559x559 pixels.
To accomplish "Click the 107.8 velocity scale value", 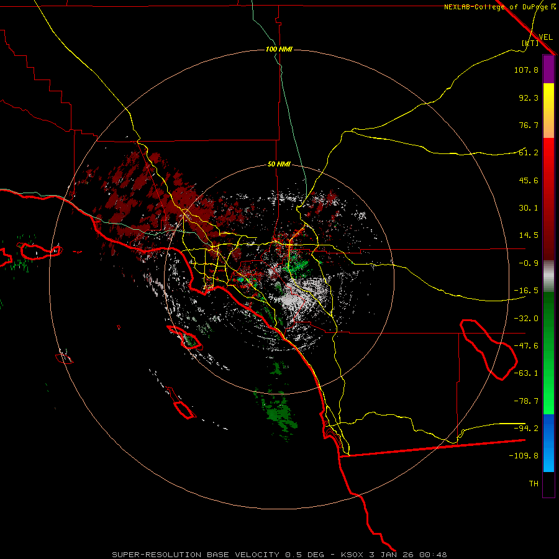I will tap(526, 70).
